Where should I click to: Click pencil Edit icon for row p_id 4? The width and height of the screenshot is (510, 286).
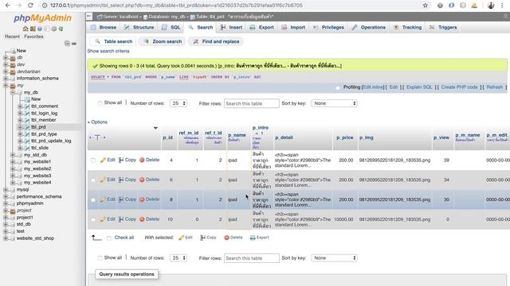pyautogui.click(x=103, y=160)
